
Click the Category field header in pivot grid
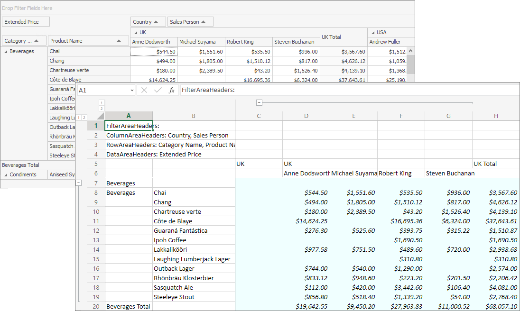click(x=24, y=41)
